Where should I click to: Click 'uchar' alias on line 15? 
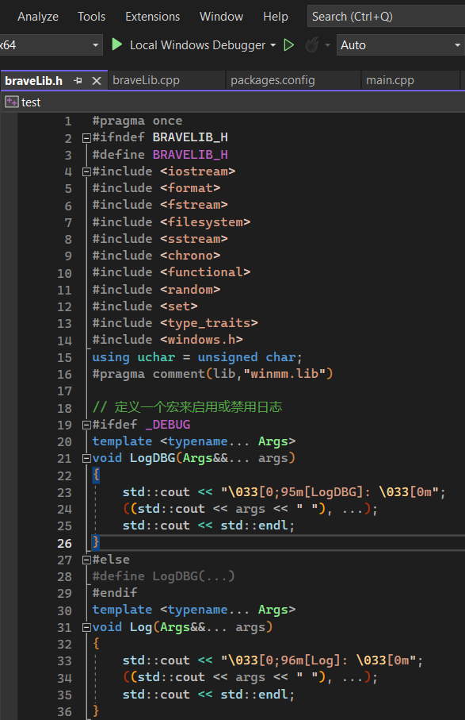pos(156,357)
